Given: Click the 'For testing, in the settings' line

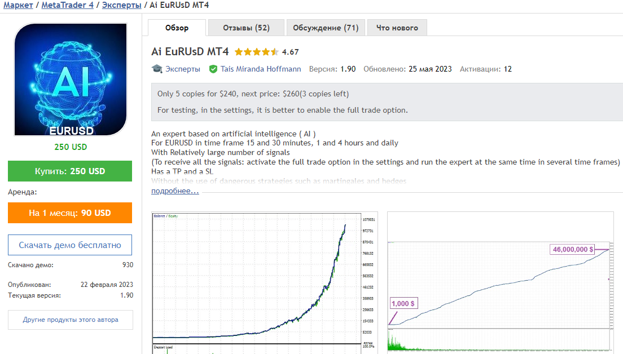Looking at the screenshot, I should point(283,110).
